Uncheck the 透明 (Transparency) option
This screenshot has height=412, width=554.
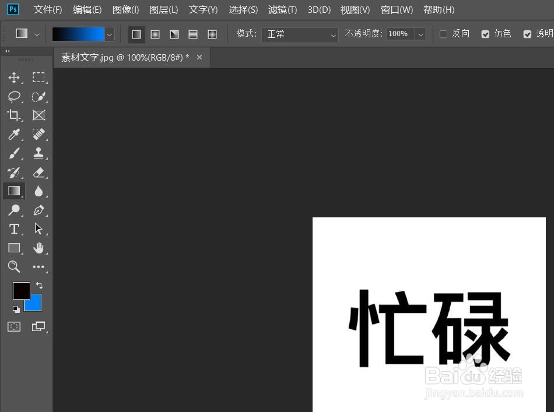tap(528, 34)
